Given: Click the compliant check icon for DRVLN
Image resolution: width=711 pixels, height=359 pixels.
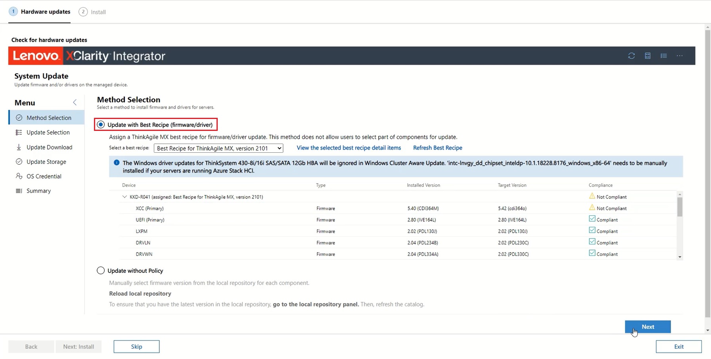Looking at the screenshot, I should [592, 242].
